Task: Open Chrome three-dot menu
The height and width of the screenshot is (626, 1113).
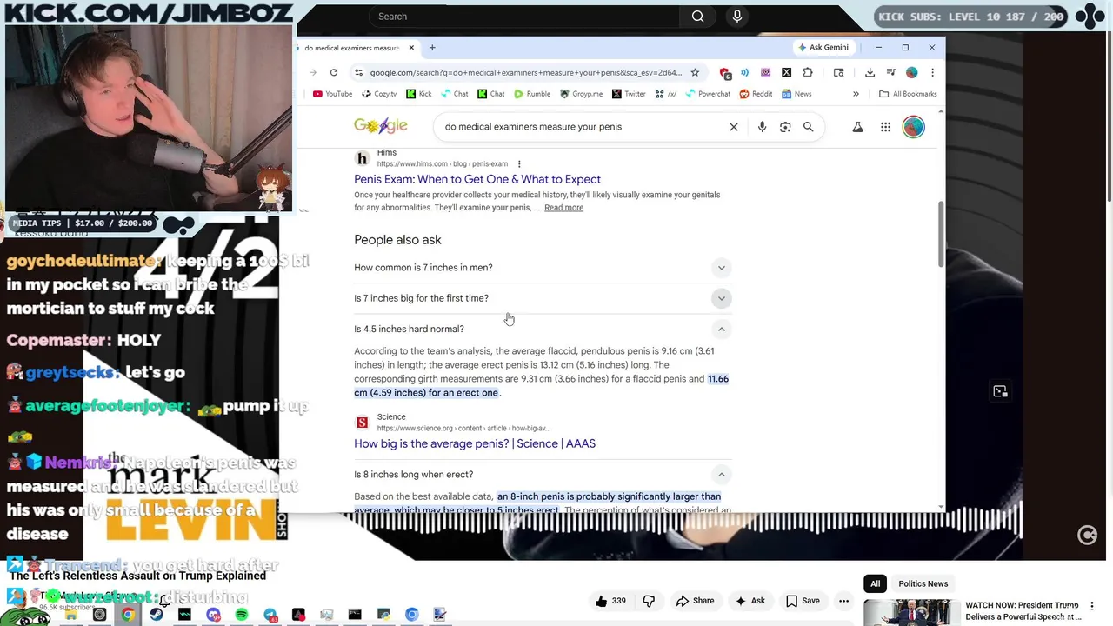Action: (x=932, y=72)
